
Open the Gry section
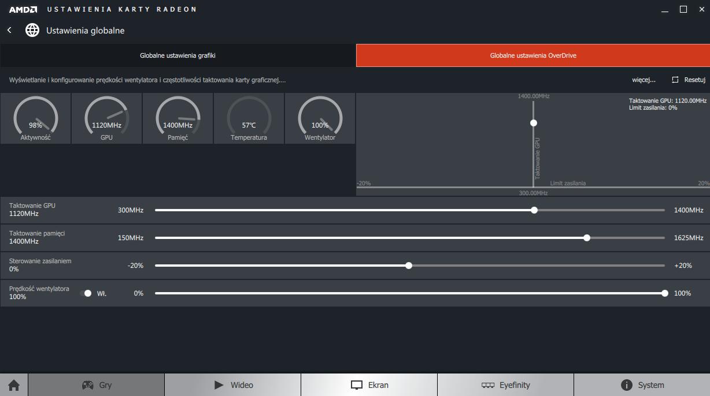[x=96, y=385]
